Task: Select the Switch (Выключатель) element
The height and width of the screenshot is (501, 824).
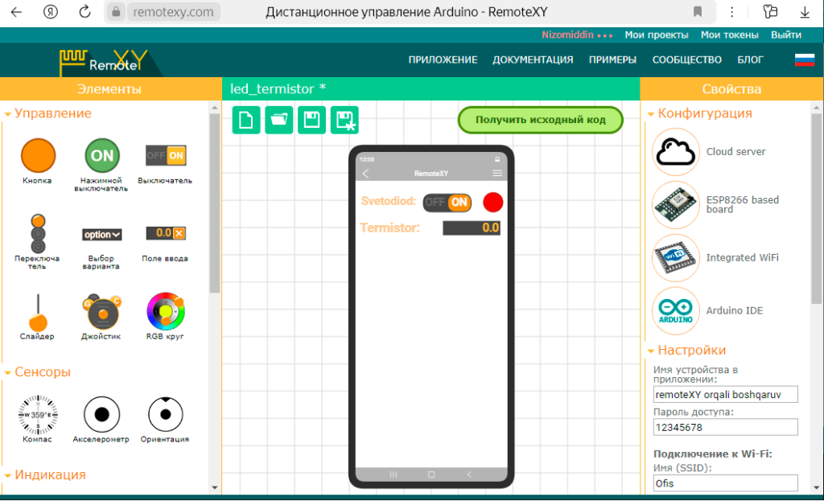Action: click(165, 155)
